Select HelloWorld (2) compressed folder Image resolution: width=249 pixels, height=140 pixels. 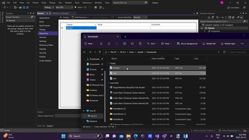158,109
